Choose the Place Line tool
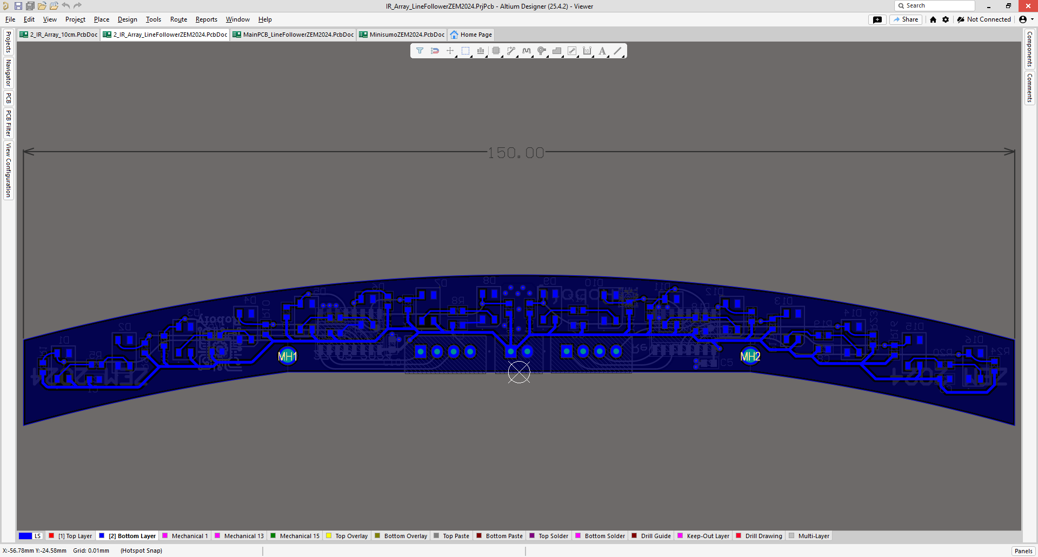This screenshot has width=1038, height=557. (618, 51)
